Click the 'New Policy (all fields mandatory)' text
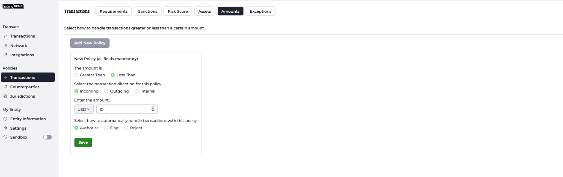The width and height of the screenshot is (563, 177). pyautogui.click(x=106, y=59)
